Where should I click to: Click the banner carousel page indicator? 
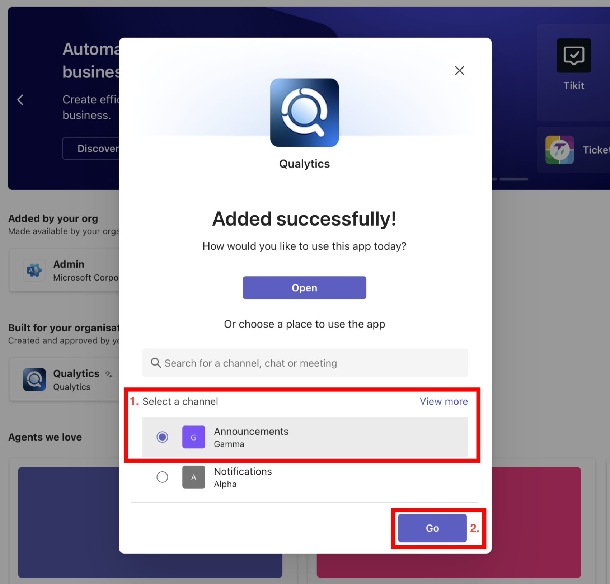tap(514, 179)
